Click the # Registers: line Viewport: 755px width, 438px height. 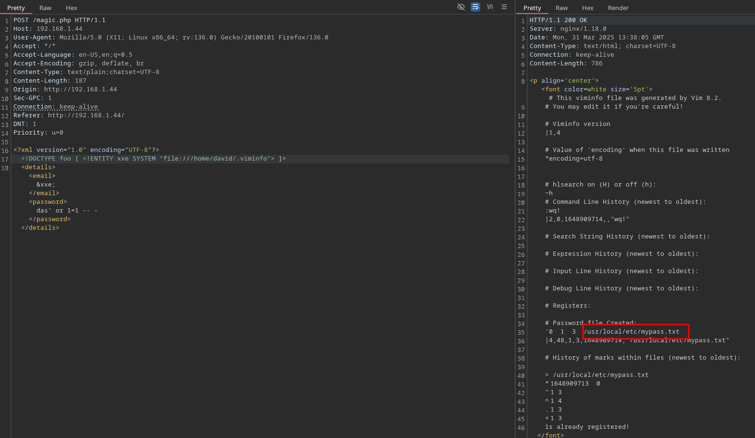tap(568, 306)
